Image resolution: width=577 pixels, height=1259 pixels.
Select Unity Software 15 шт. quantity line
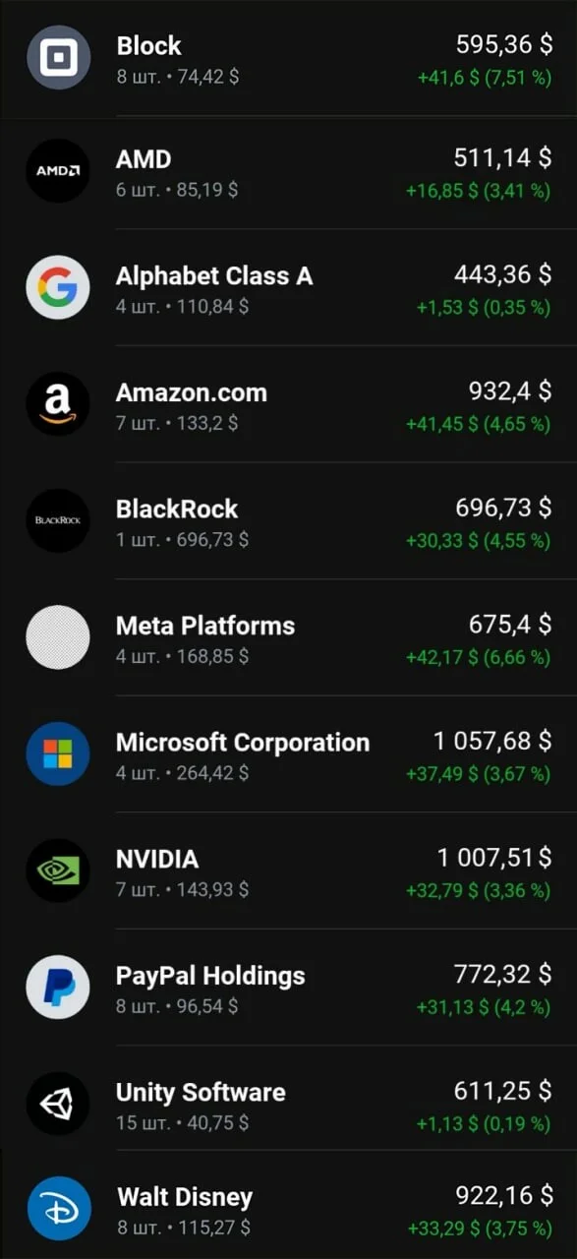[182, 1122]
